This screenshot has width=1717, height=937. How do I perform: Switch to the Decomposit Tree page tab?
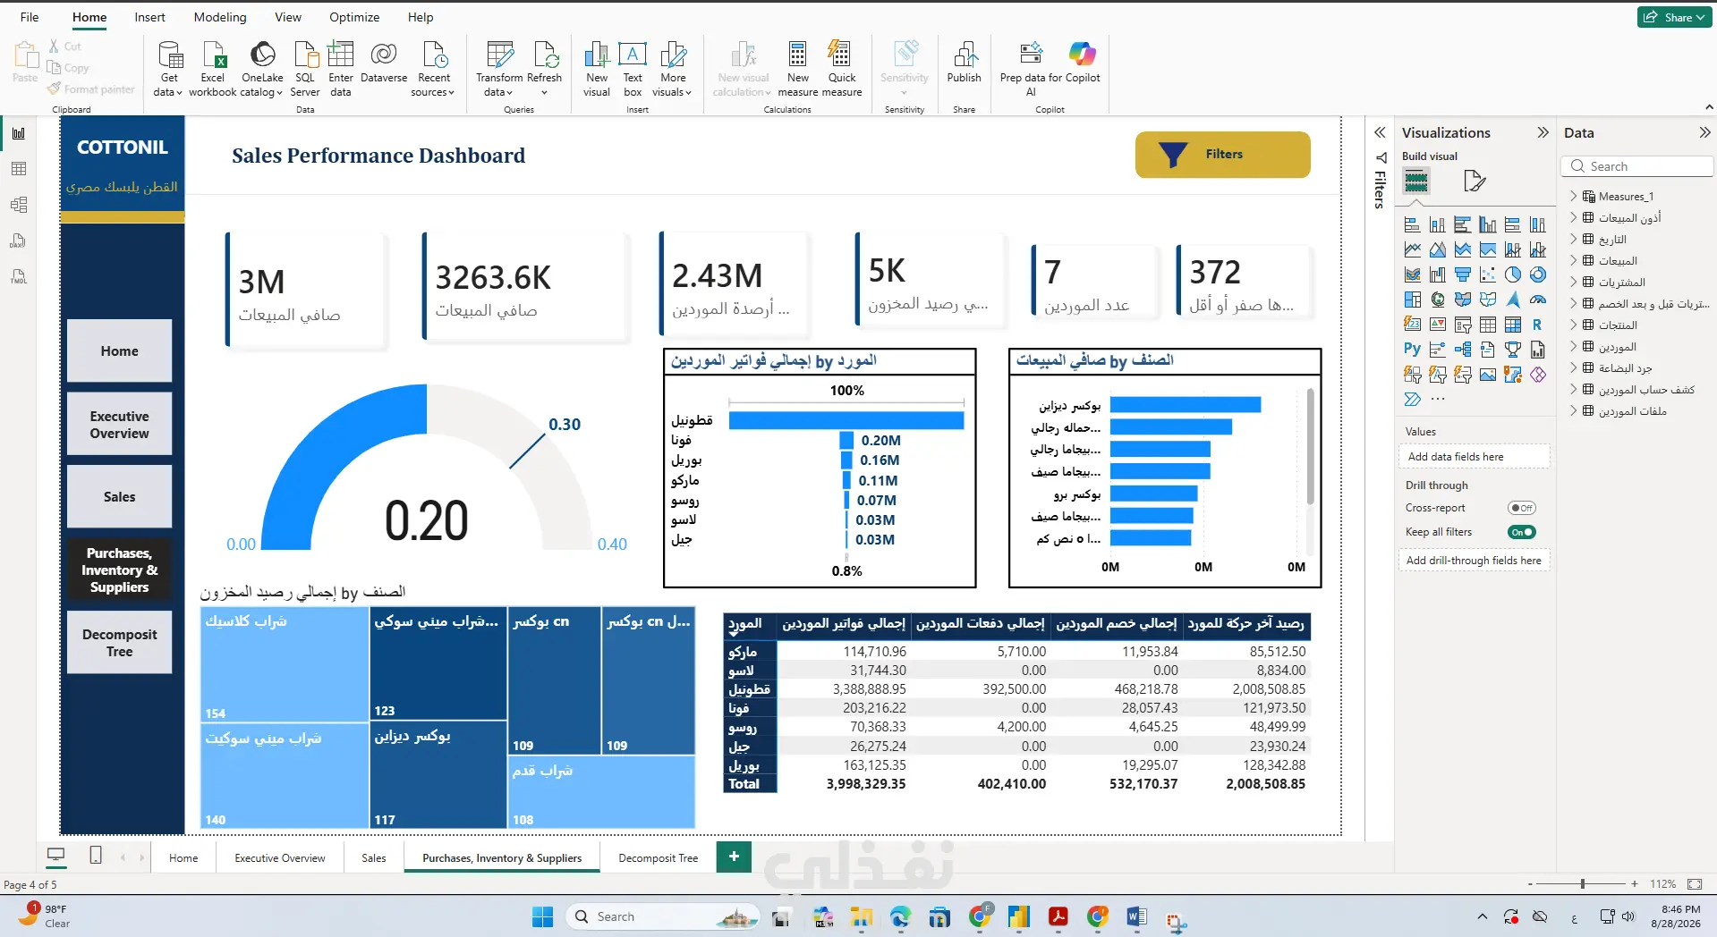click(x=658, y=857)
